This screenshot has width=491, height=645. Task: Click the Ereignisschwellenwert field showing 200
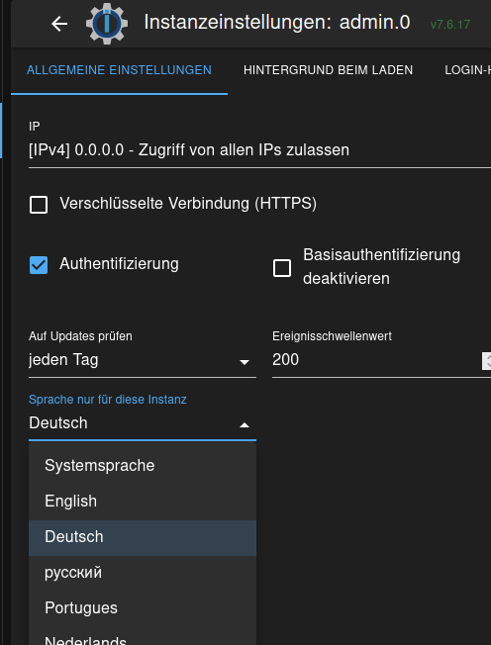376,360
